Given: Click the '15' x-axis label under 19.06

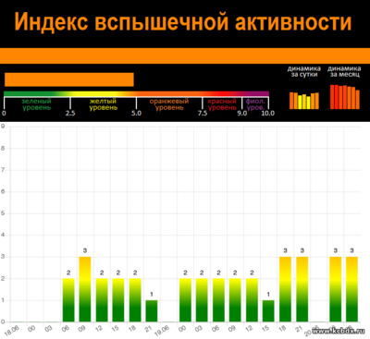Looking at the screenshot, I should [265, 329].
